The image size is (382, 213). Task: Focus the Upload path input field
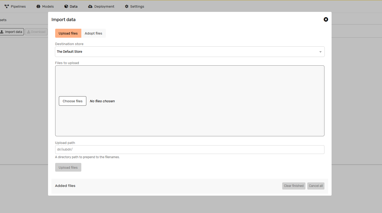[190, 149]
